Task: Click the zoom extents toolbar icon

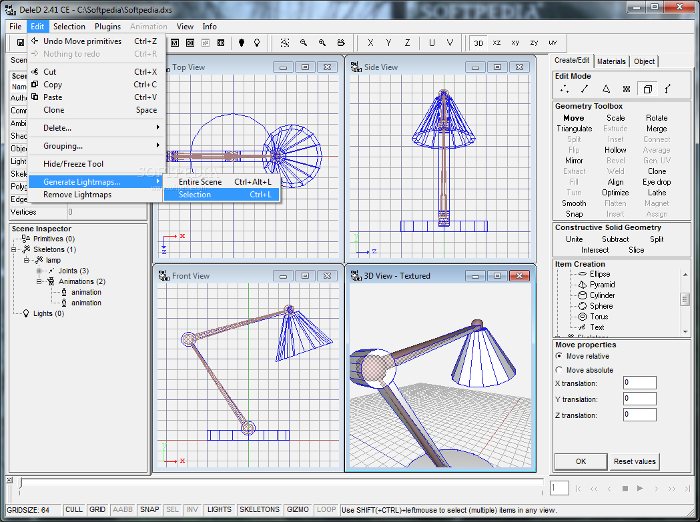Action: tap(285, 43)
